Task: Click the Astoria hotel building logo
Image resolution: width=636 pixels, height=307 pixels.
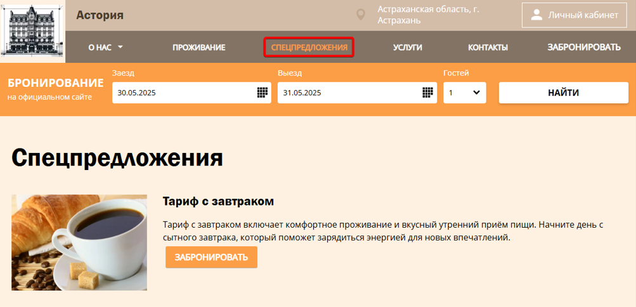Action: pos(32,31)
